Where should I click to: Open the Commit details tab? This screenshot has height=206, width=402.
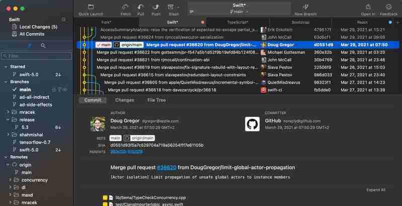92,100
